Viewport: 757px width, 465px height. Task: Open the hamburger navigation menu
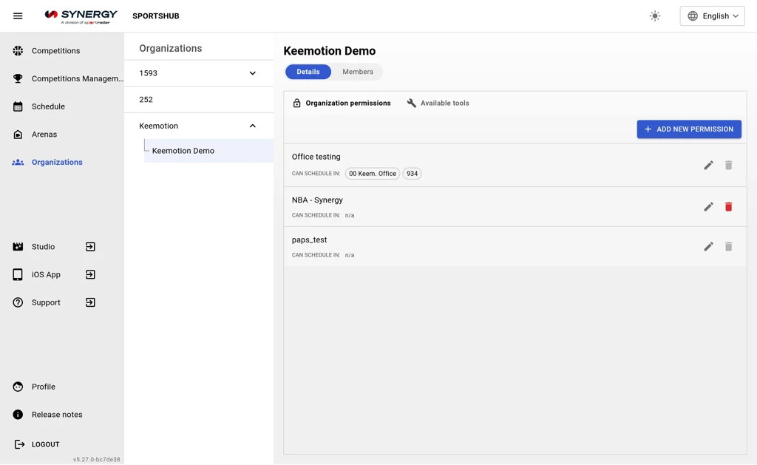(x=18, y=16)
